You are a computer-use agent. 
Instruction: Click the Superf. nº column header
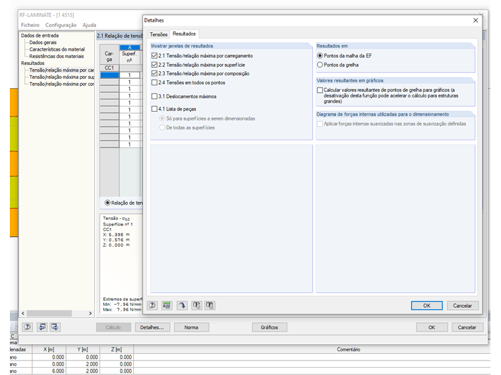129,57
